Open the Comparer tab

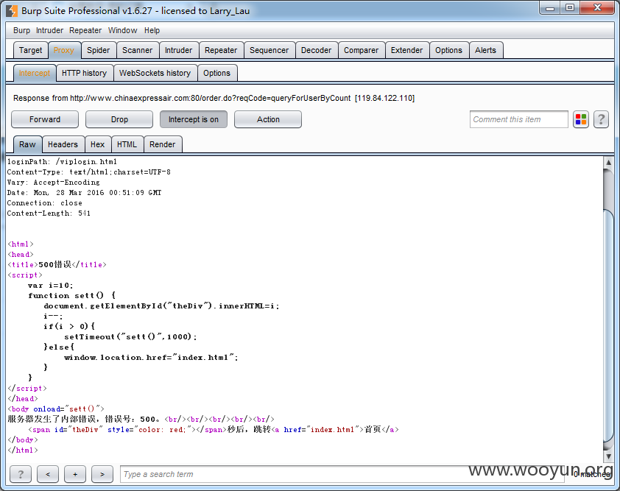click(361, 50)
